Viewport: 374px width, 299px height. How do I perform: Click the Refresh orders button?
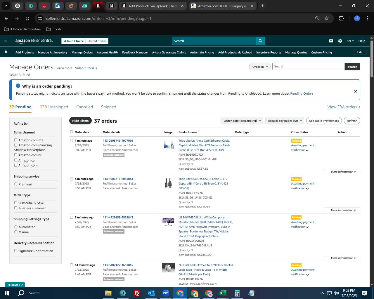pos(352,121)
